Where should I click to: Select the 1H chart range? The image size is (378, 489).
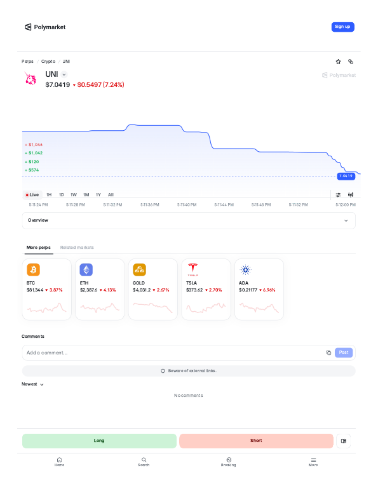point(49,194)
